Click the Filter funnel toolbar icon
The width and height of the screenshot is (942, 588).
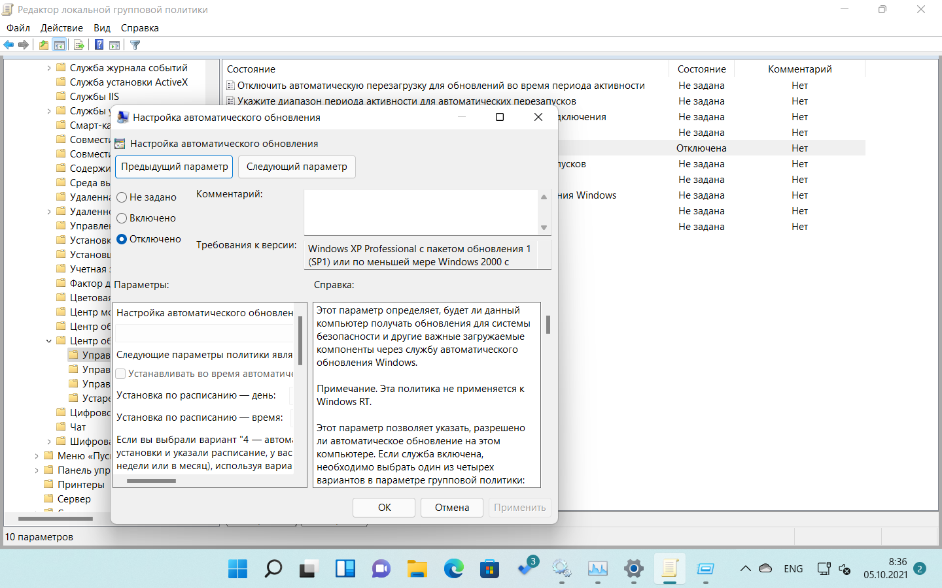(x=135, y=45)
